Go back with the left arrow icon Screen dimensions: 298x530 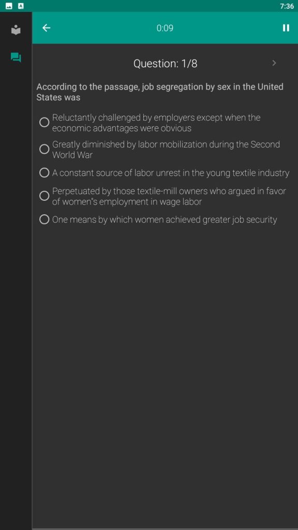[46, 28]
